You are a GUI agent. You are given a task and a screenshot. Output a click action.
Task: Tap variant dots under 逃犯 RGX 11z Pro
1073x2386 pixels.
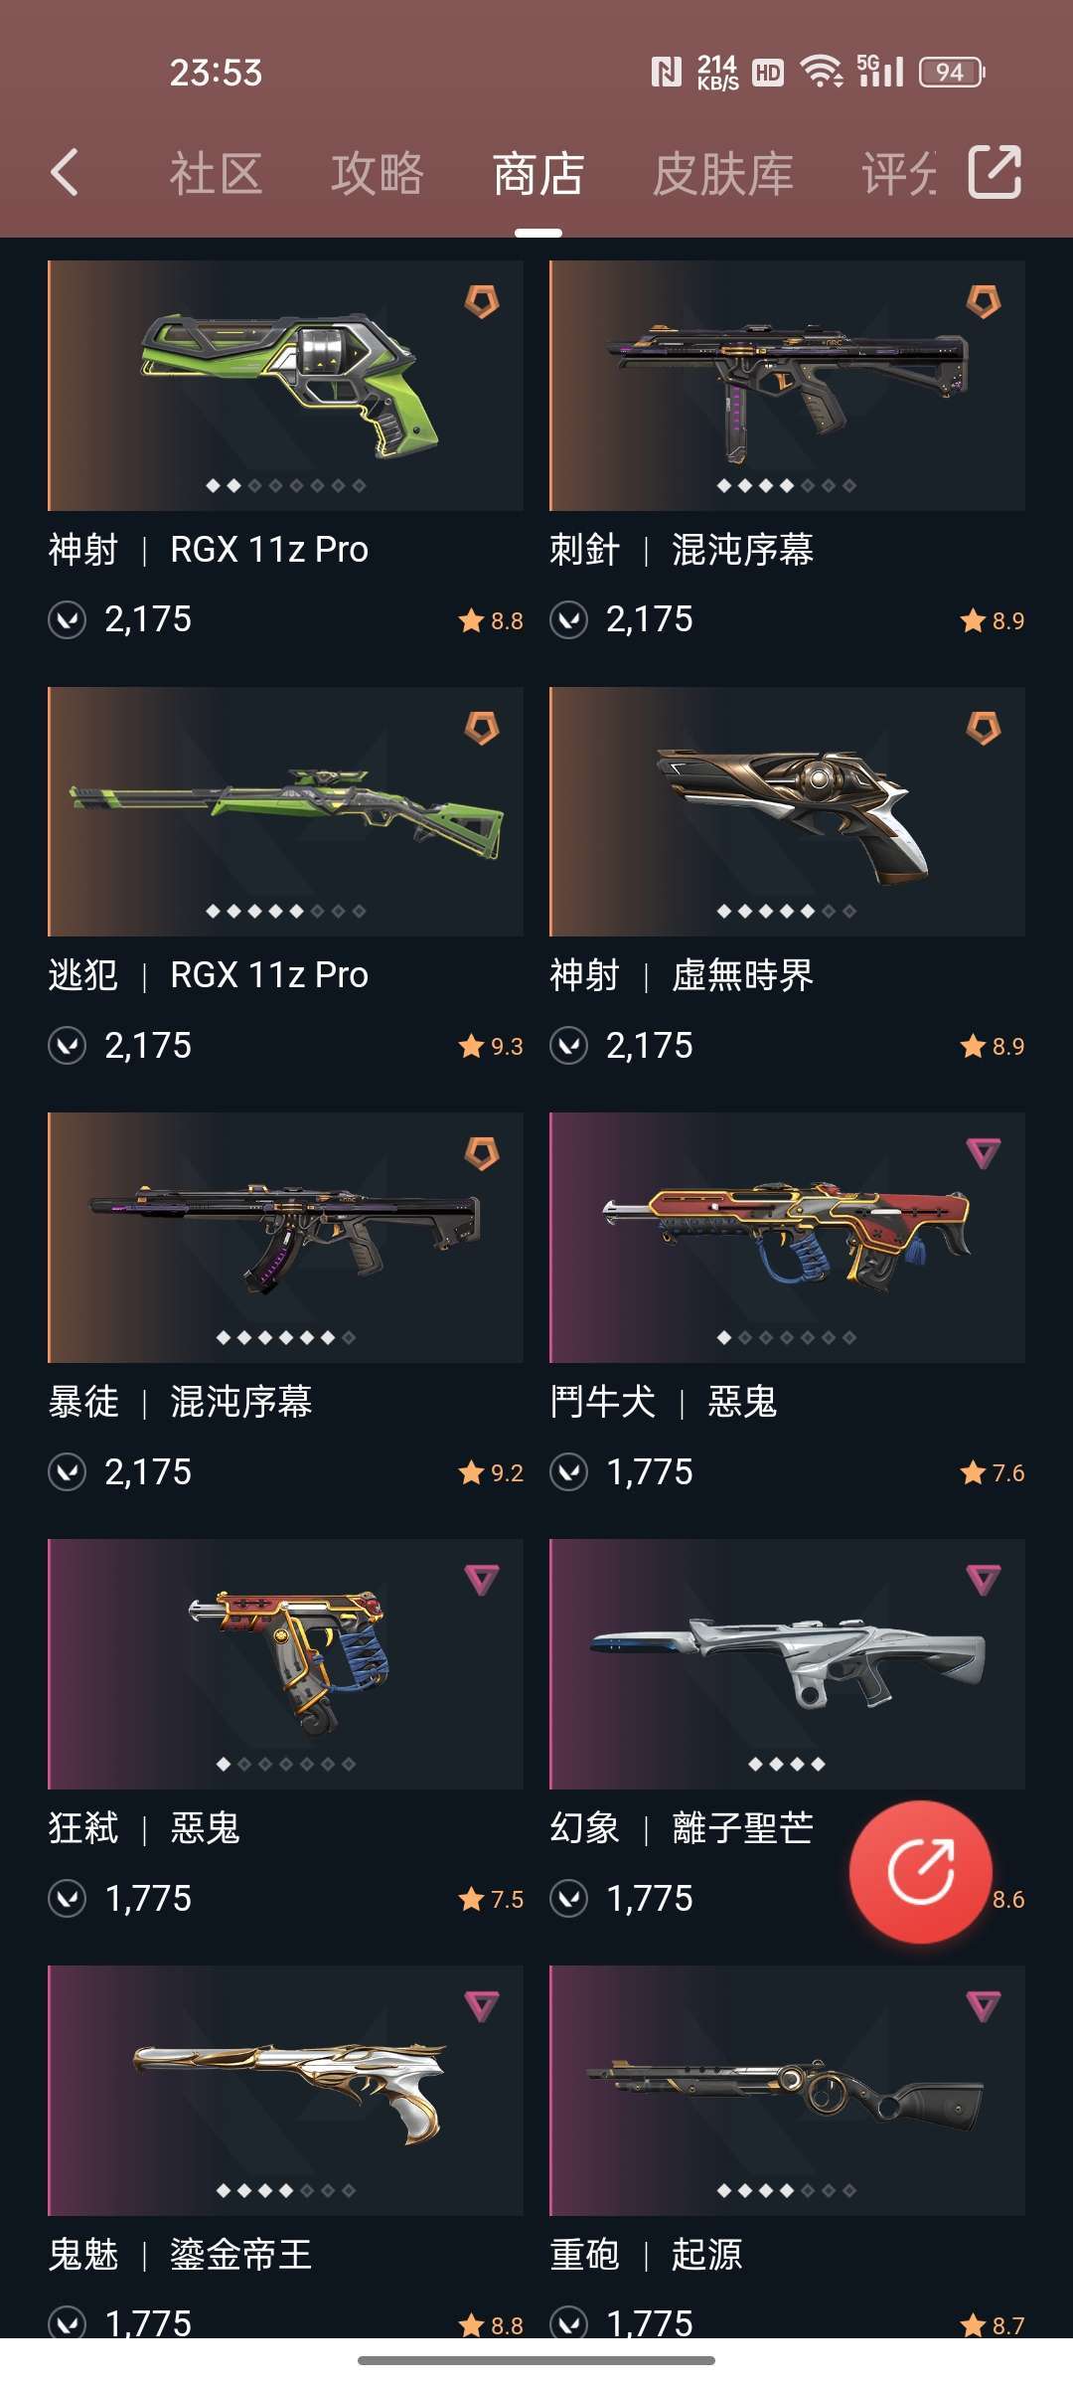[x=285, y=911]
